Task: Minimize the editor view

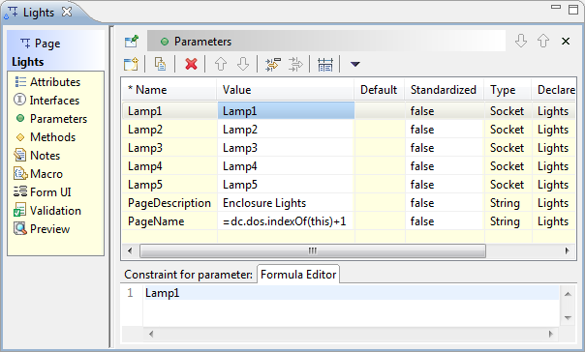Action: click(x=556, y=7)
